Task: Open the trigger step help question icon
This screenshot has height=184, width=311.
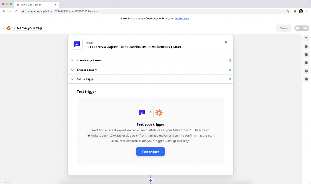Action: pos(226,42)
